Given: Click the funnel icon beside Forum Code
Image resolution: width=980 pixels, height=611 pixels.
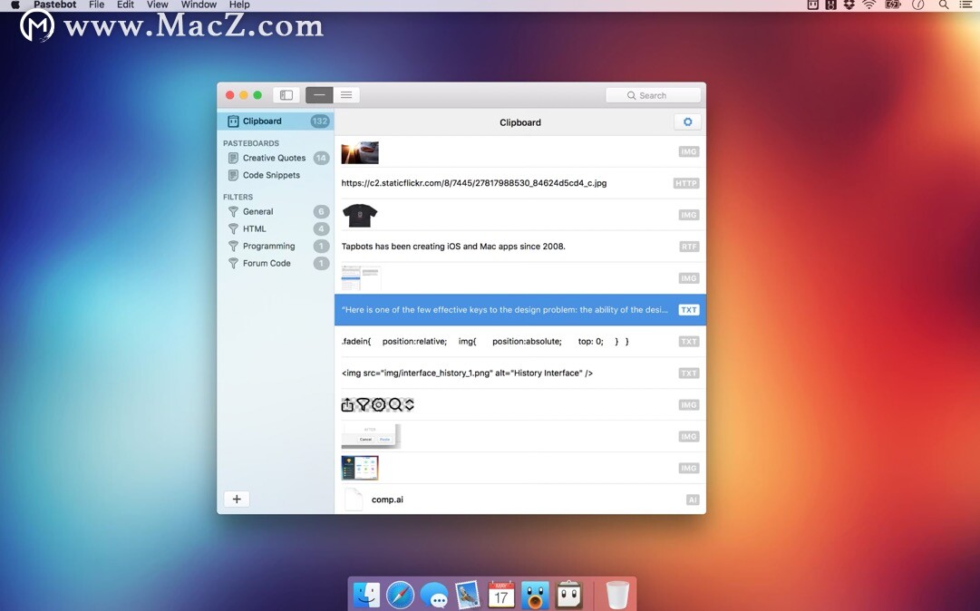Looking at the screenshot, I should pyautogui.click(x=233, y=264).
